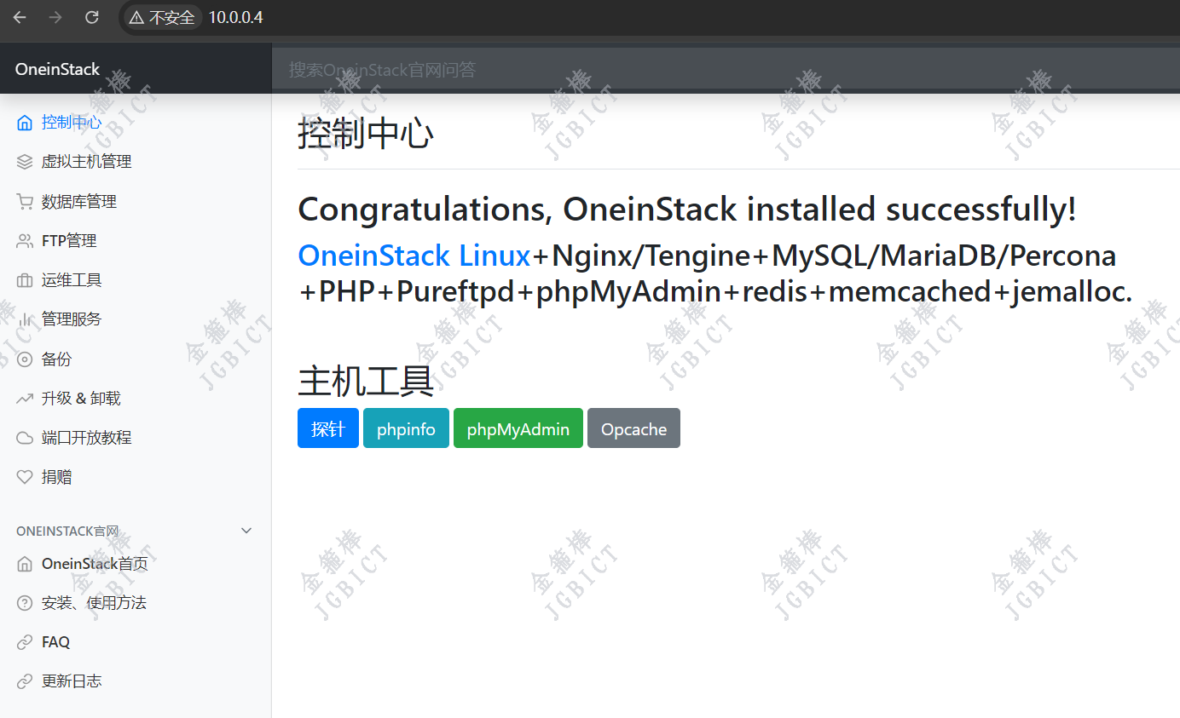The height and width of the screenshot is (718, 1180).
Task: Click the cloud icon beside 端口开放教程
Action: [25, 438]
